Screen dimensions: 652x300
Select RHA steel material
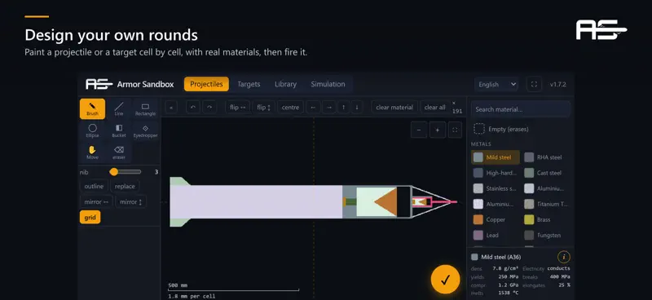tap(545, 157)
